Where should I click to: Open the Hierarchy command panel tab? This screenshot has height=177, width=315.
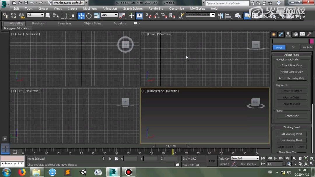click(x=288, y=35)
